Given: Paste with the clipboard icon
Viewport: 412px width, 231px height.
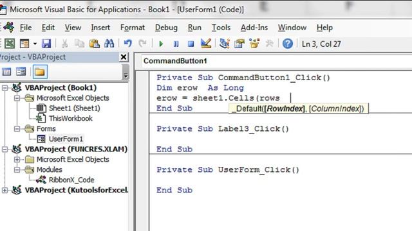Looking at the screenshot, I should click(94, 44).
